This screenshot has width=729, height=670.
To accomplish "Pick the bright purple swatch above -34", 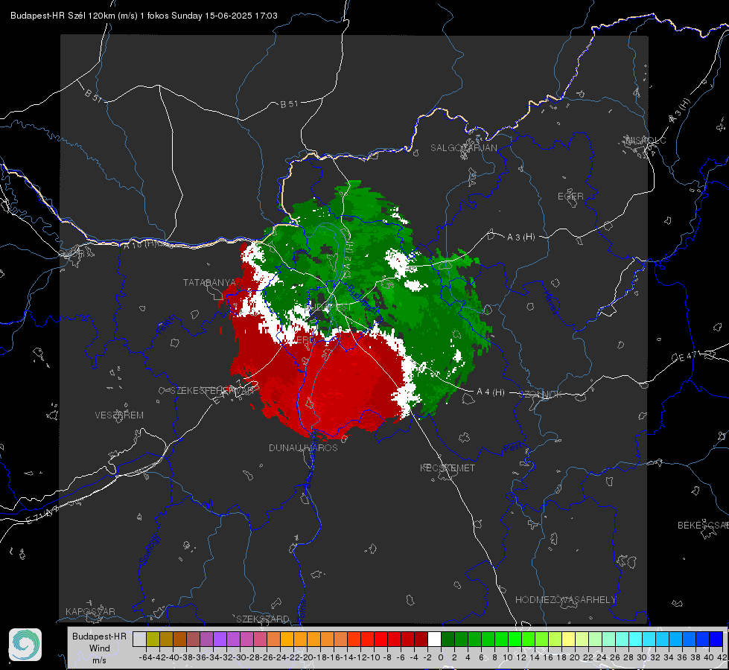I will 220,639.
